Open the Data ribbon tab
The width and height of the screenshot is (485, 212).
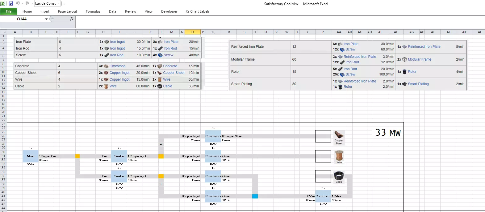(x=113, y=11)
